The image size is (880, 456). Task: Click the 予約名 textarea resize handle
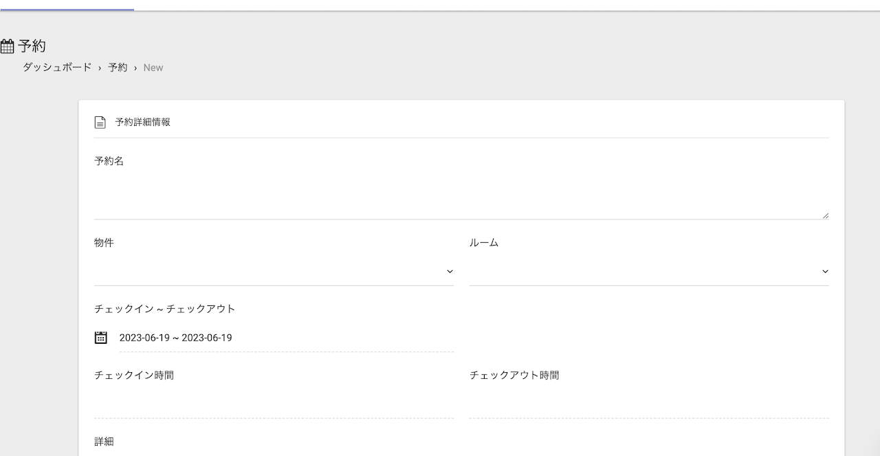[x=825, y=215]
